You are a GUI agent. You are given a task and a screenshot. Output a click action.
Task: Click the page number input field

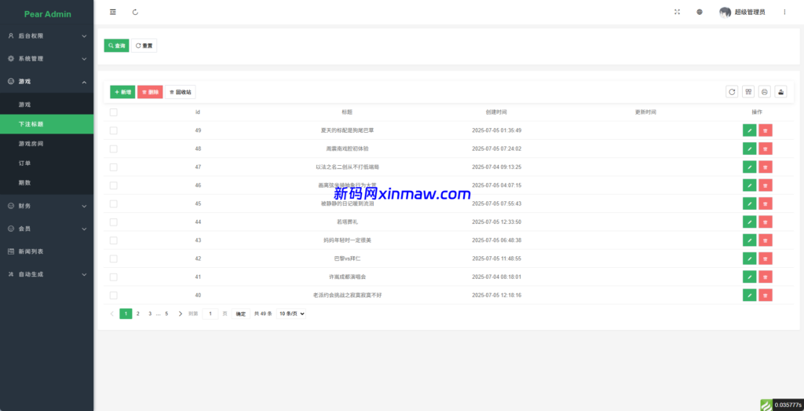tap(210, 314)
